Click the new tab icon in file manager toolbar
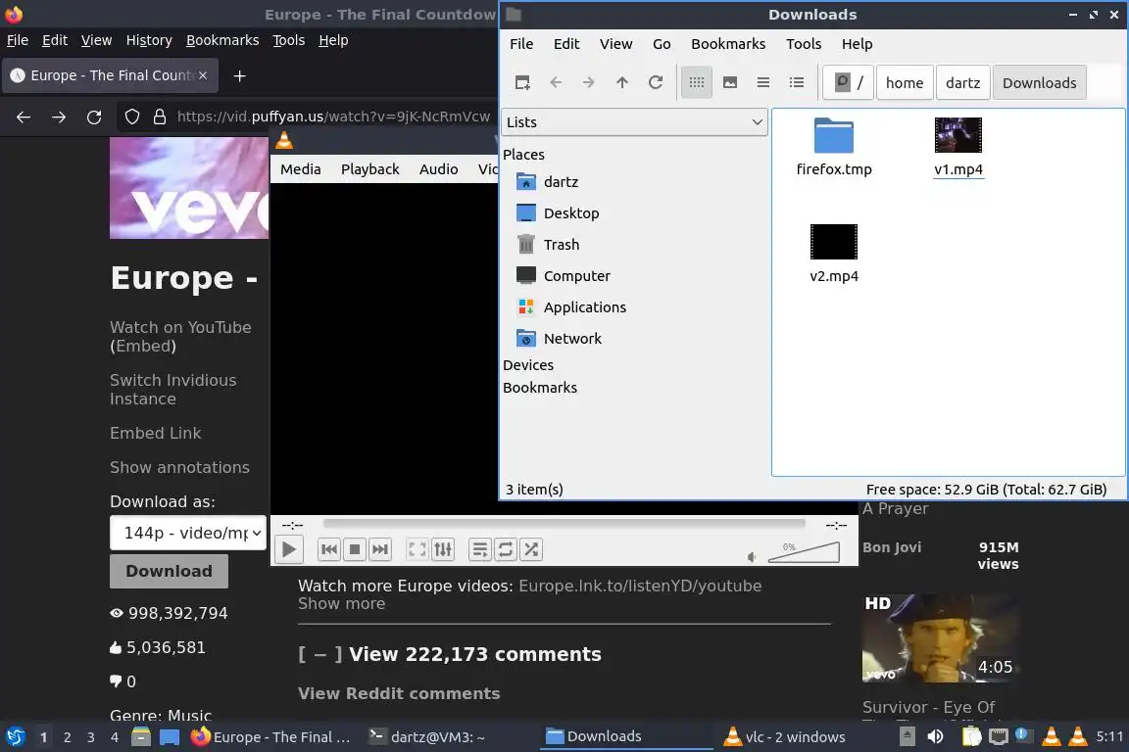The image size is (1129, 752). 522,83
